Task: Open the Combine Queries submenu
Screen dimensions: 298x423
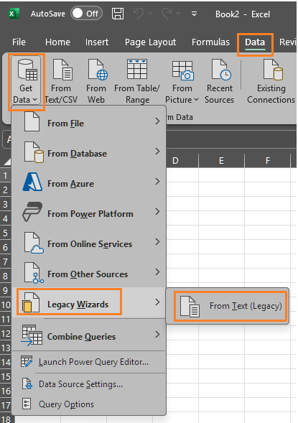Action: tap(89, 335)
